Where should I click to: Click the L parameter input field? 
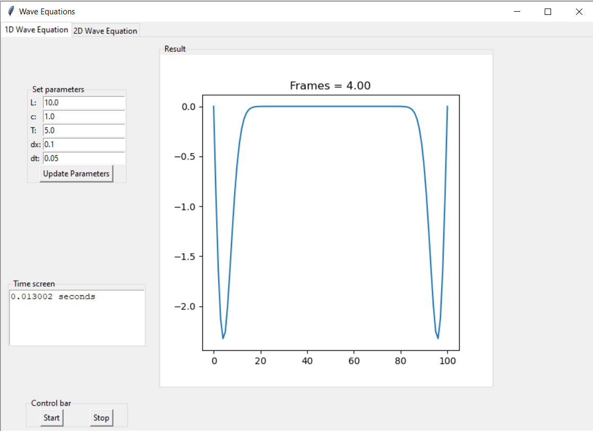(x=83, y=102)
